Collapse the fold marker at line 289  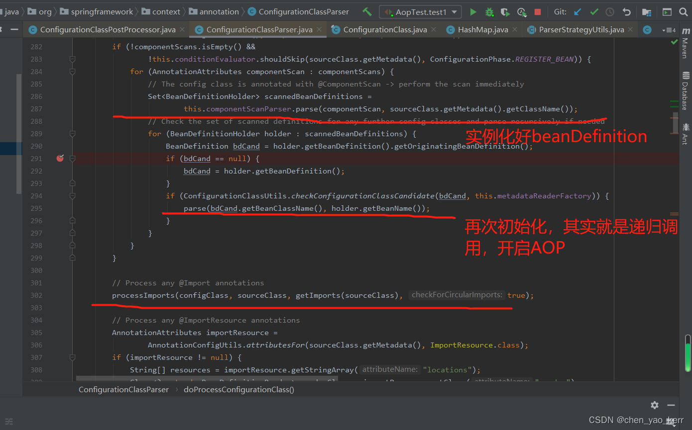click(73, 134)
